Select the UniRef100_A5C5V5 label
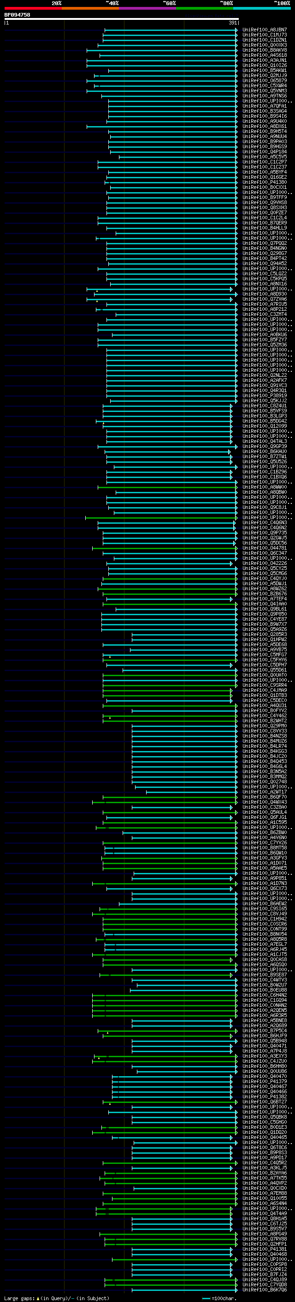The image size is (295, 1302). click(265, 157)
